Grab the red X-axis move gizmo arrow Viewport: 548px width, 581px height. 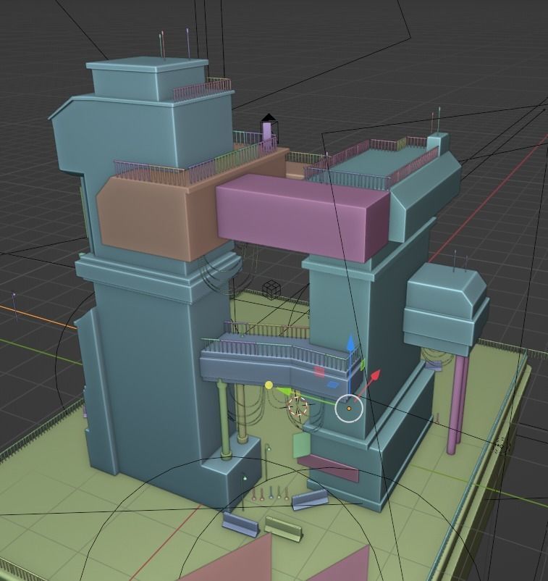coord(375,376)
